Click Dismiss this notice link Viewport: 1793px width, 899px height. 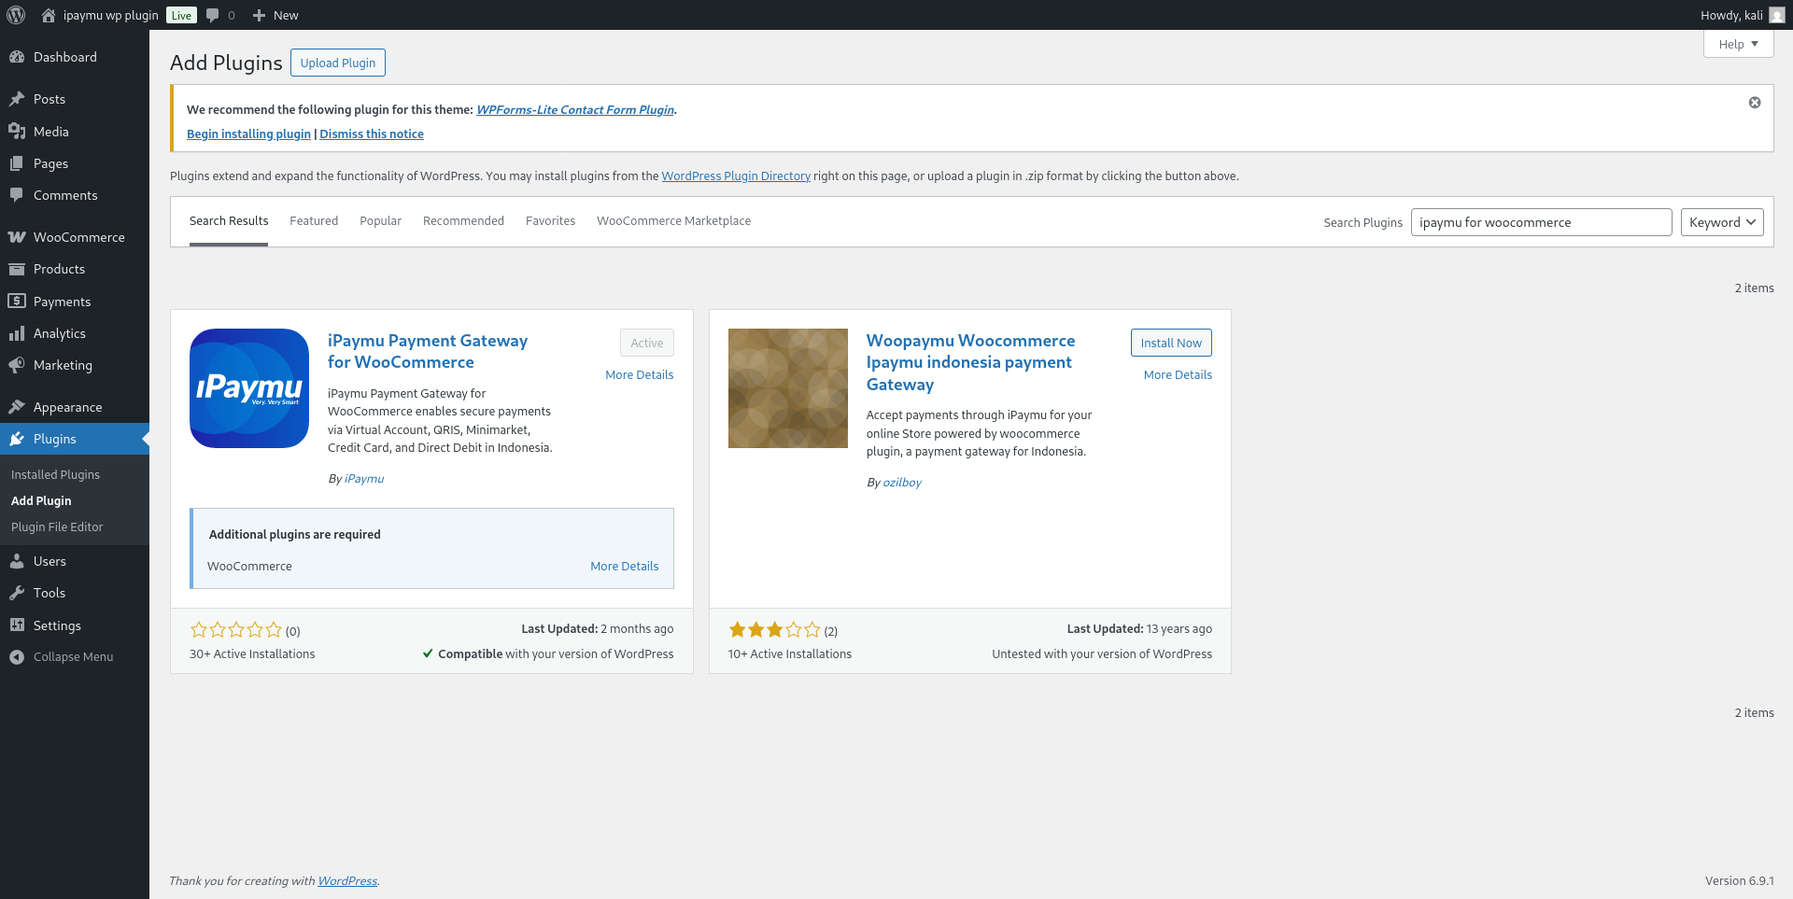click(x=372, y=134)
